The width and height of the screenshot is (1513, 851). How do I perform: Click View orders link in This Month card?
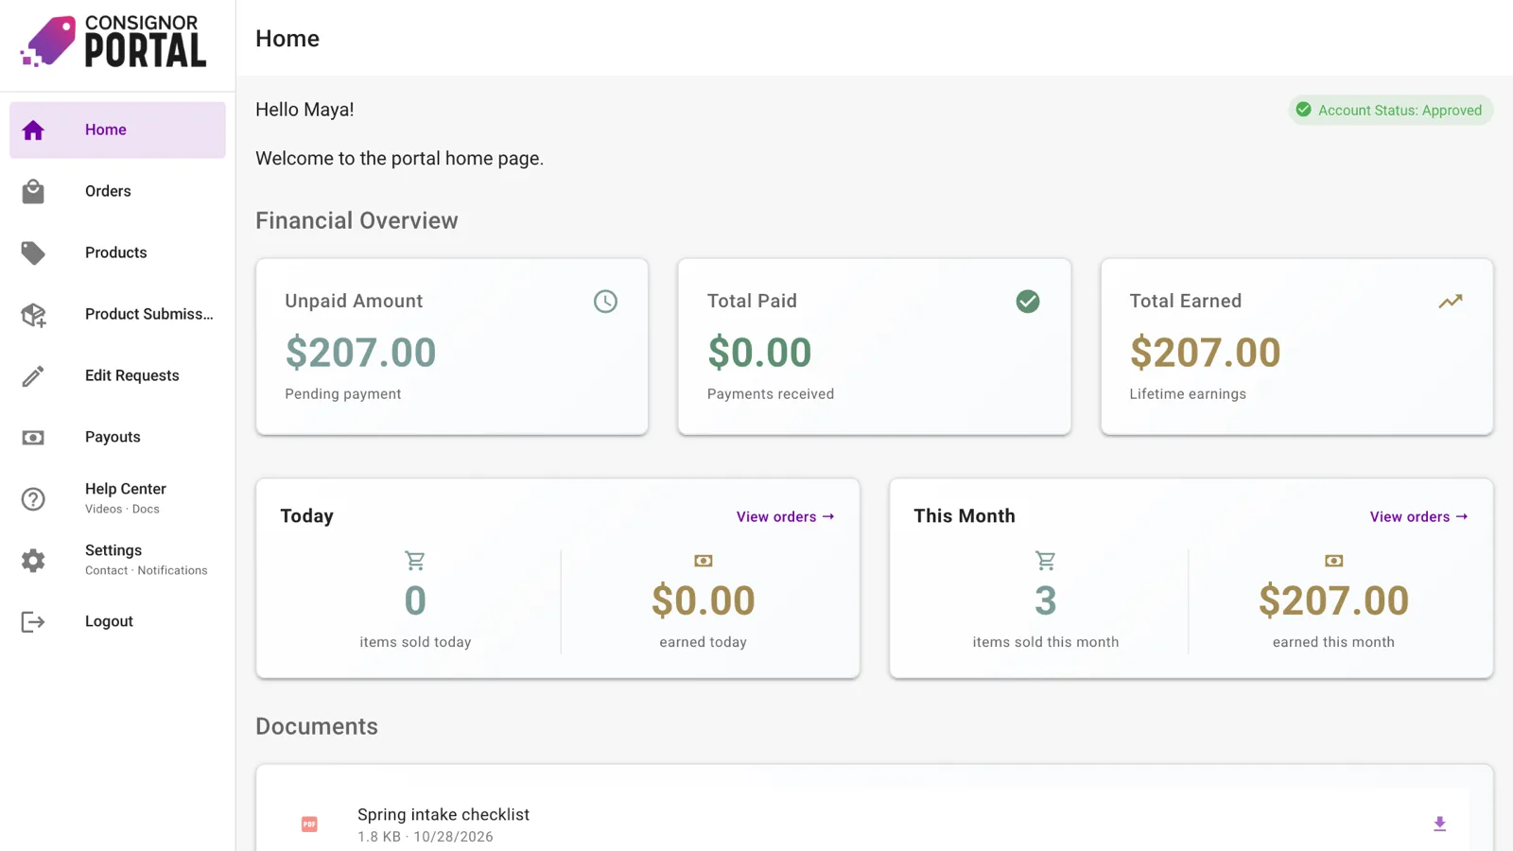[x=1419, y=517]
